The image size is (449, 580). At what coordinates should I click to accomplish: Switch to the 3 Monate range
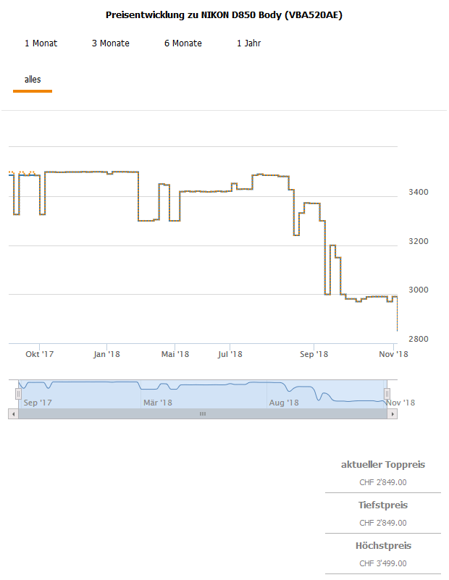(x=111, y=43)
